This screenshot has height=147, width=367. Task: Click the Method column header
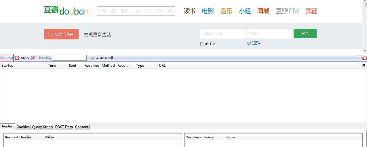click(x=108, y=65)
